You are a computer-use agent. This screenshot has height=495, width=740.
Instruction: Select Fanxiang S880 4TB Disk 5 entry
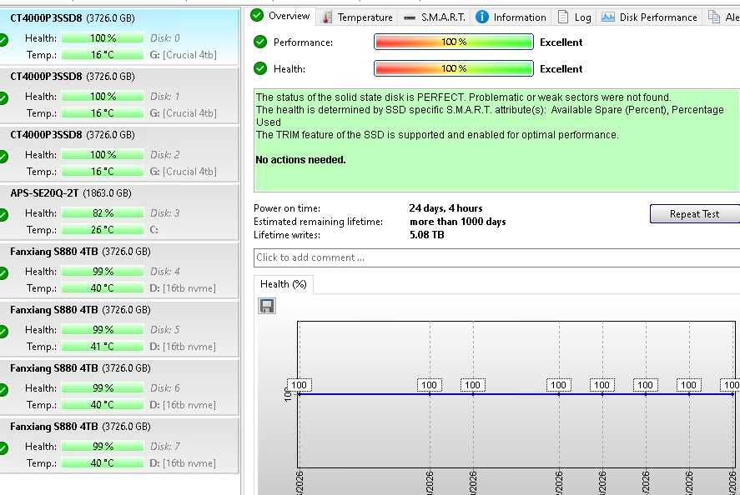click(x=119, y=329)
